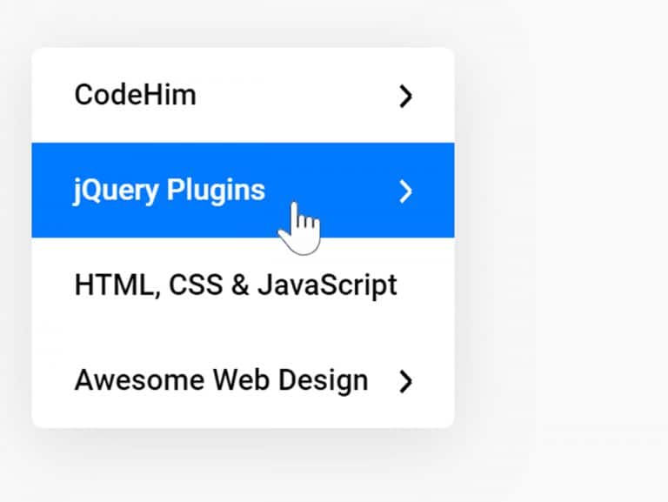Click the 'jQuery Plugins' text label
Screen dimensions: 668x502
[170, 190]
